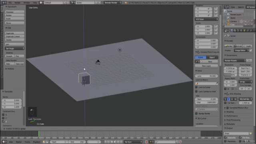The image size is (256, 144).
Task: Open the Modifiers wrench tab icon
Action: pyautogui.click(x=251, y=30)
